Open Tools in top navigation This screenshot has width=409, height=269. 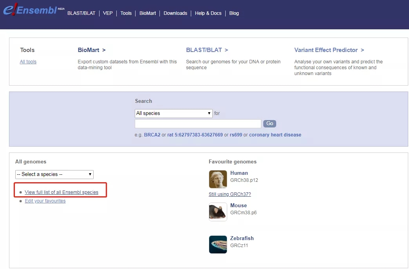coord(126,13)
